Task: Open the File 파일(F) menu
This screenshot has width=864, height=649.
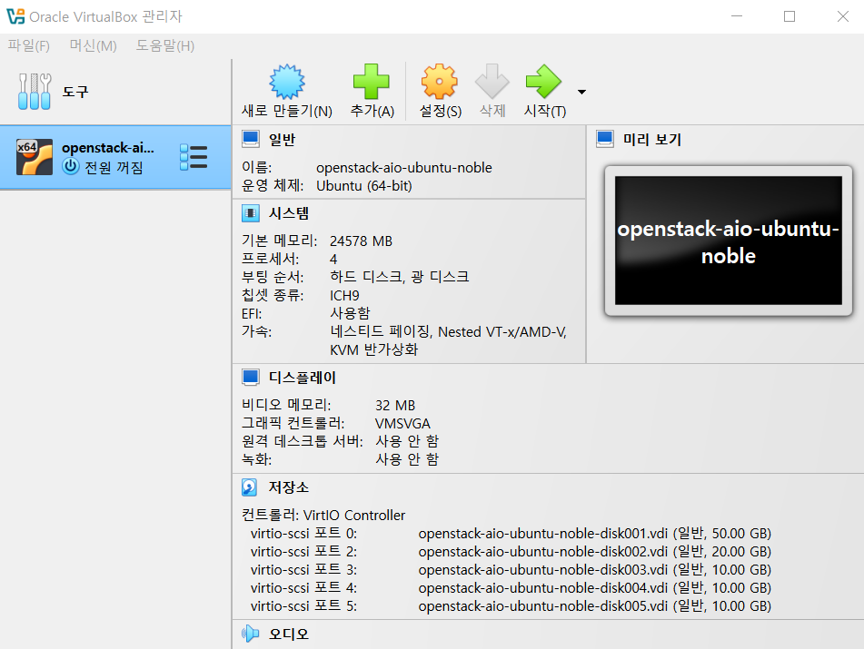Action: 29,45
